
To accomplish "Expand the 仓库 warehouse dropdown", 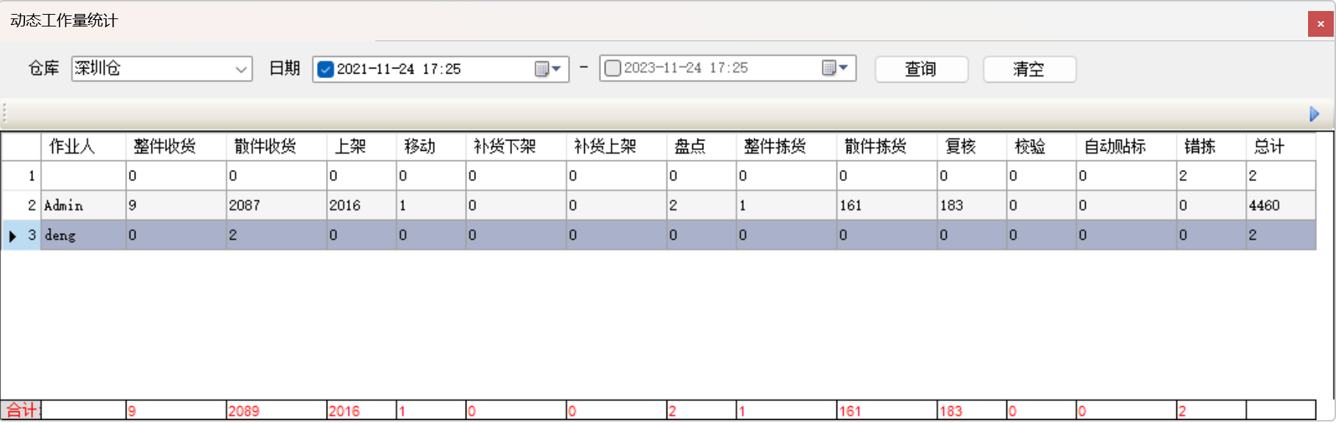I will click(x=241, y=69).
